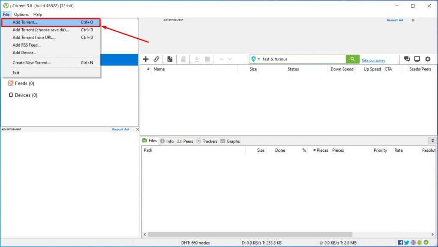Sort torrents by Status column header
Viewport: 438px width, 247px height.
tap(293, 69)
